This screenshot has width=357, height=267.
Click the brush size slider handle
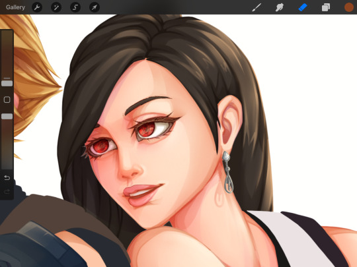7,83
